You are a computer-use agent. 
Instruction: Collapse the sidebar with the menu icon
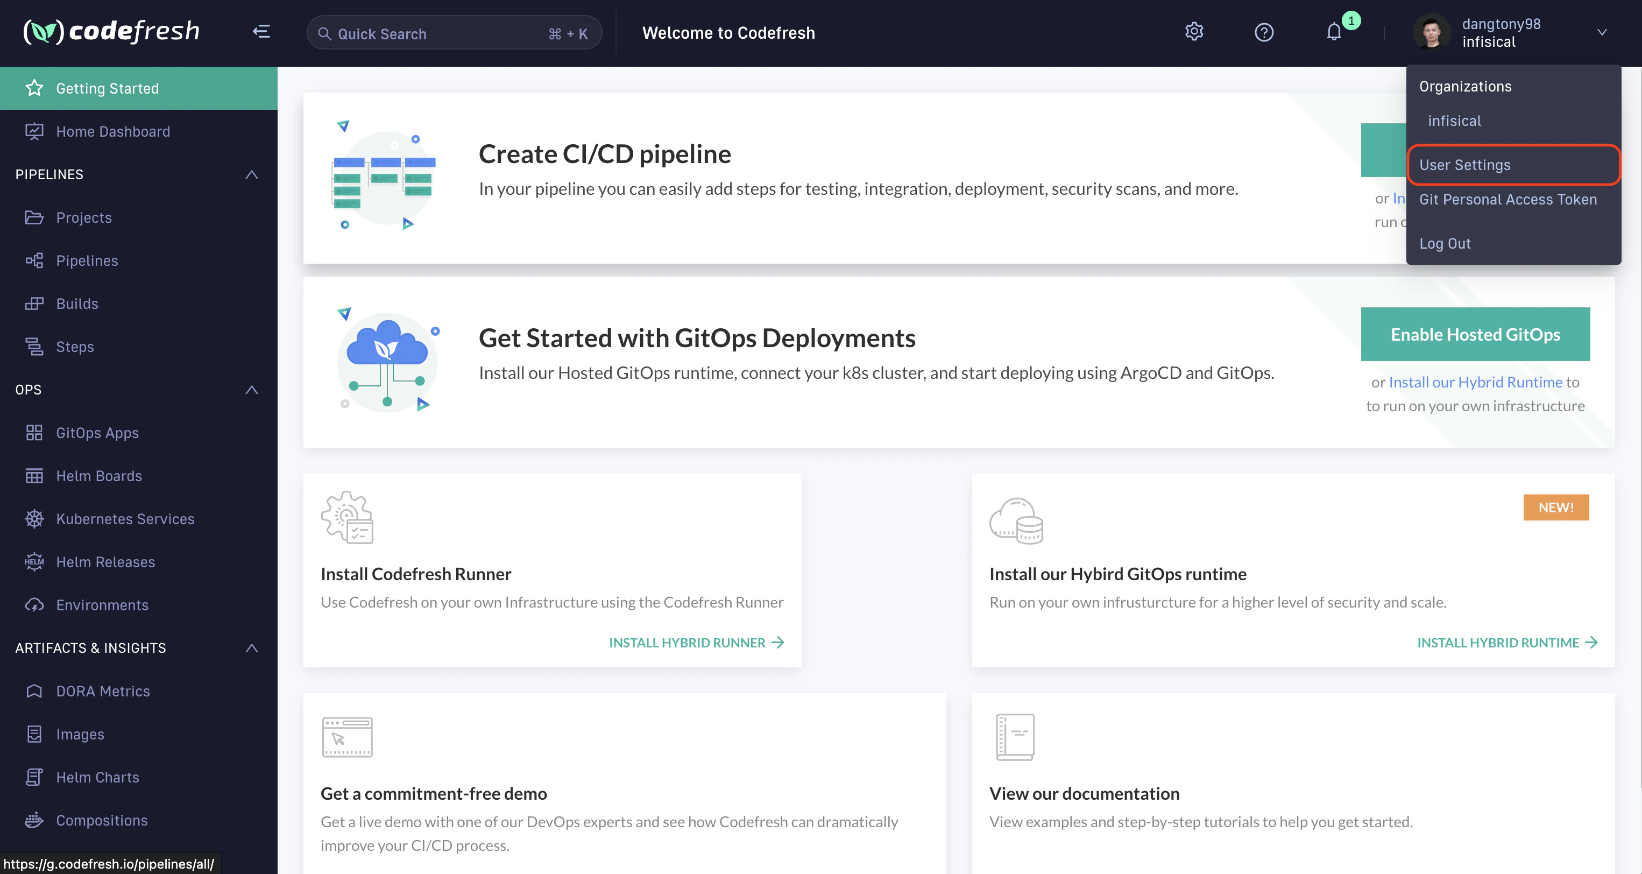coord(261,31)
